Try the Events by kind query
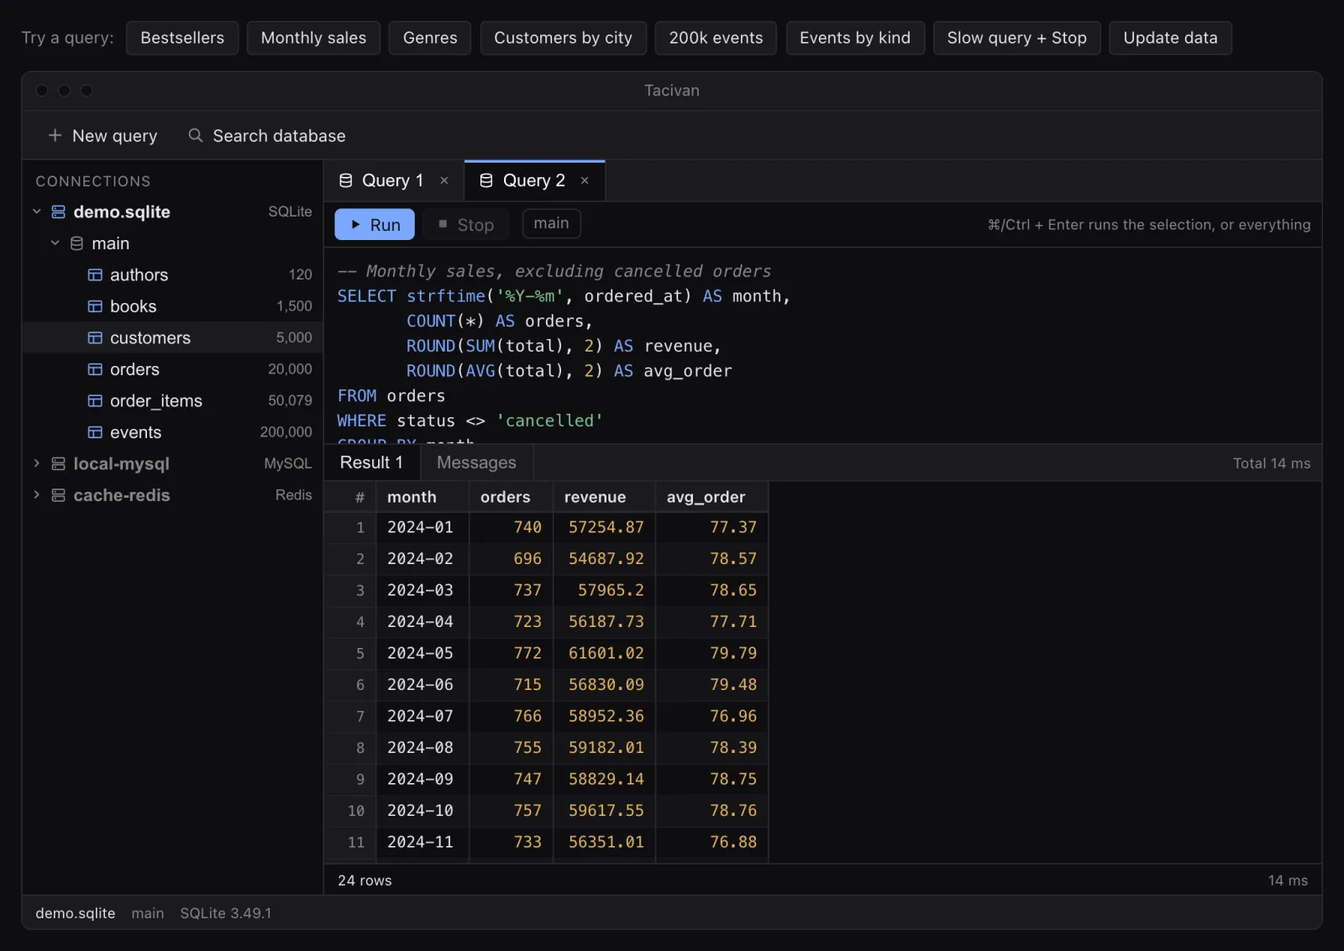Image resolution: width=1344 pixels, height=951 pixels. (x=855, y=38)
